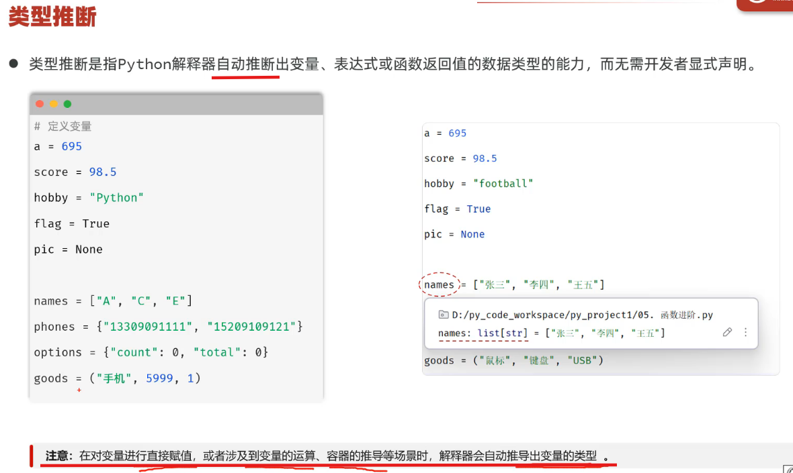Screen dimensions: 793x473
Task: Click the 'phones' set definition line
Action: click(x=168, y=327)
